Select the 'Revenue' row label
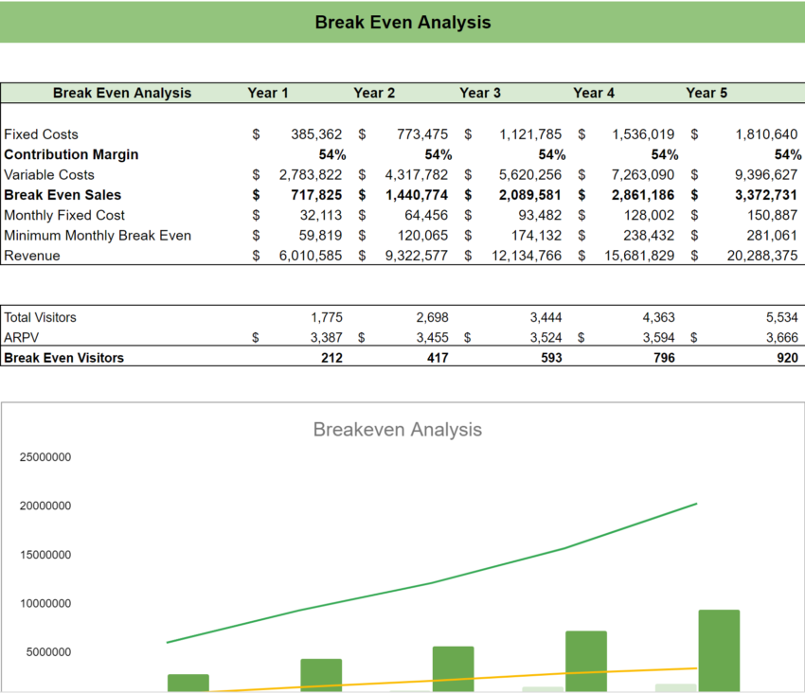Image resolution: width=805 pixels, height=693 pixels. coord(32,256)
